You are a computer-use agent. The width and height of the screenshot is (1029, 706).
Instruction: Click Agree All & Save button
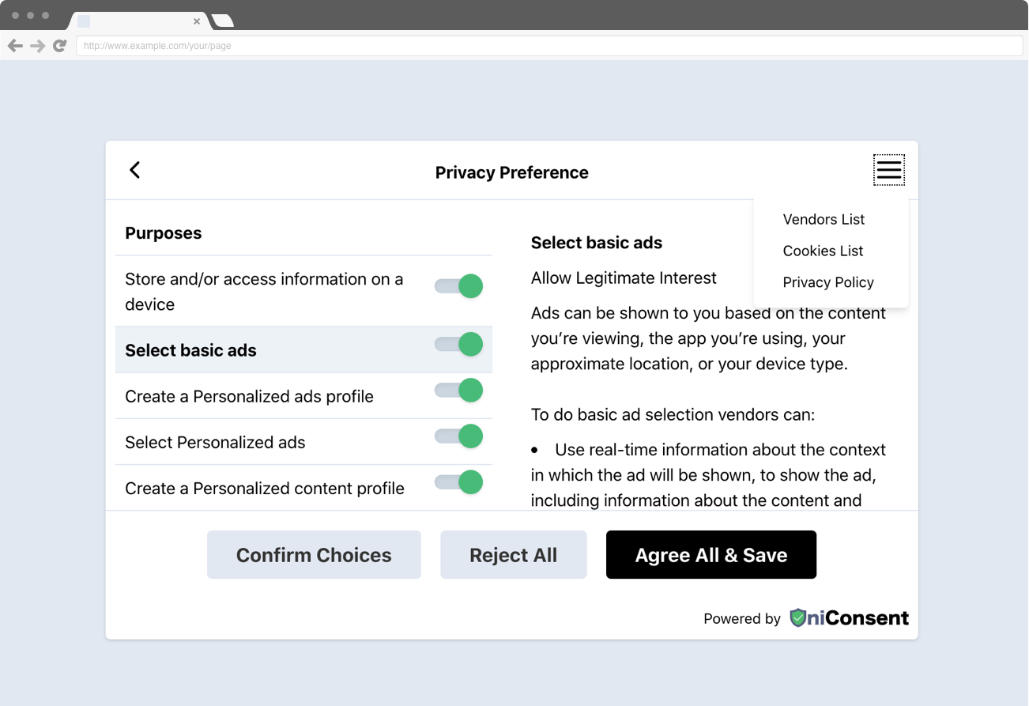[x=710, y=555]
